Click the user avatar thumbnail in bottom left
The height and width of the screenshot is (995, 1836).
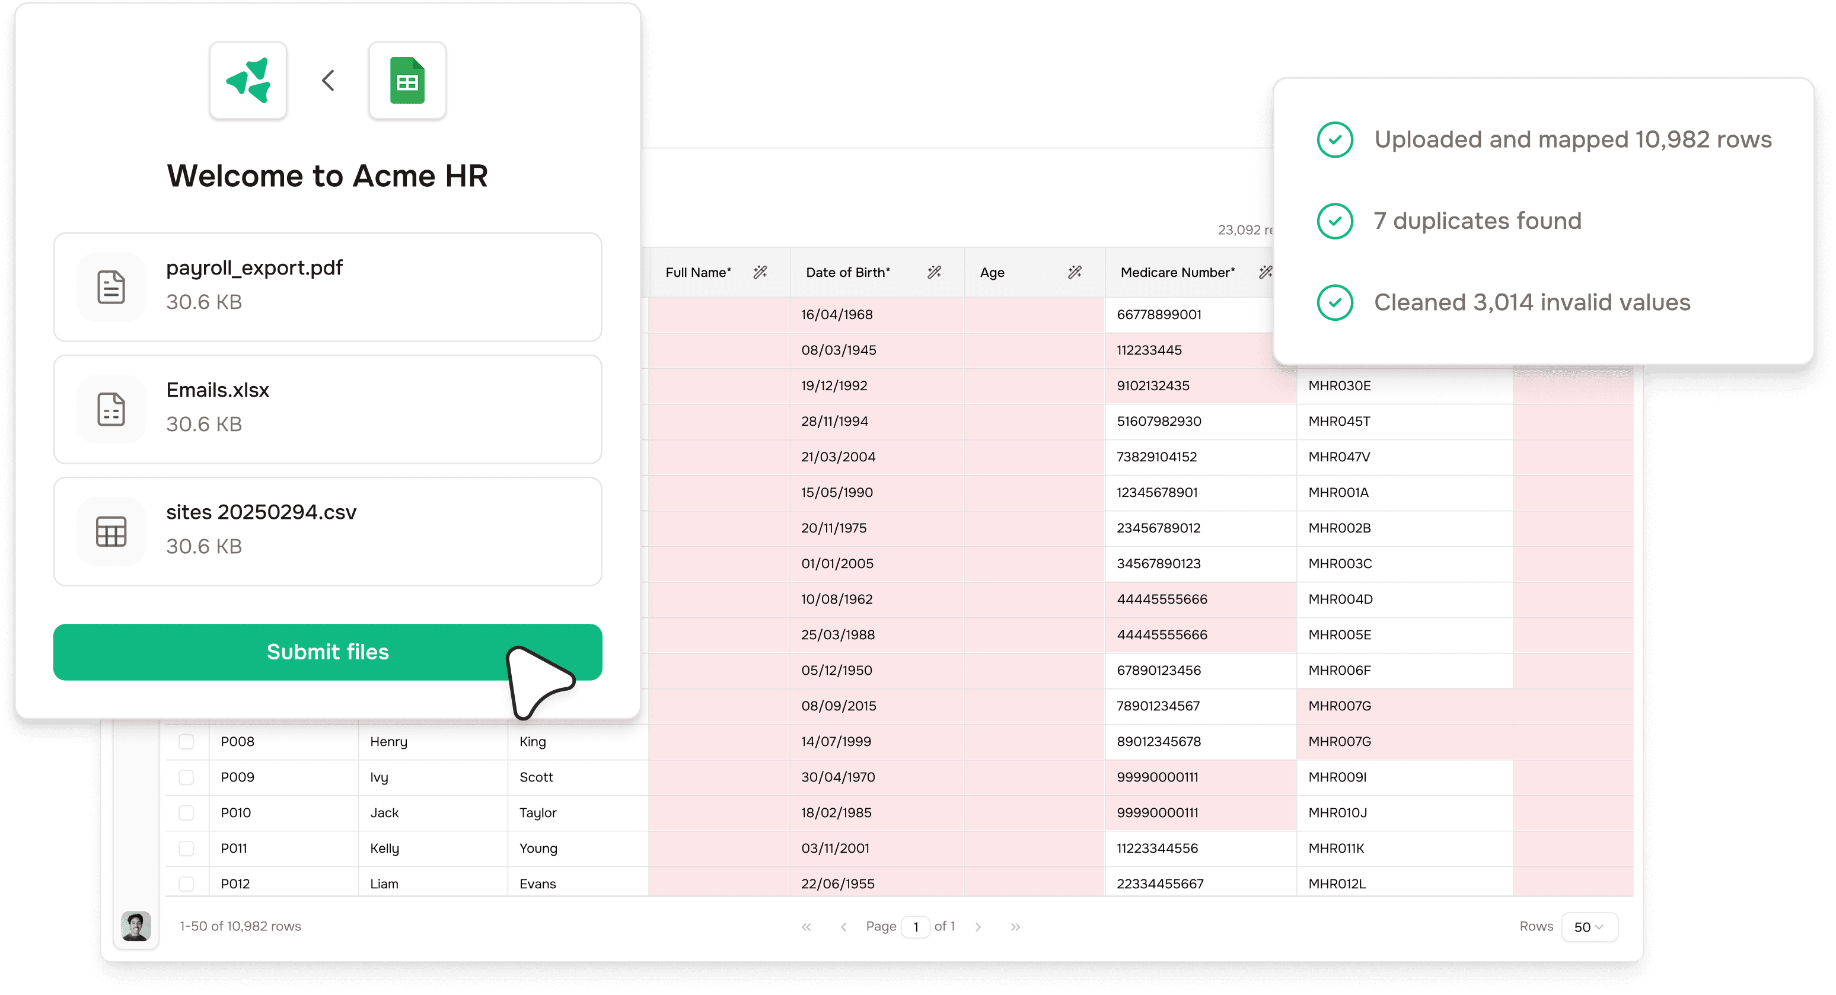[135, 927]
